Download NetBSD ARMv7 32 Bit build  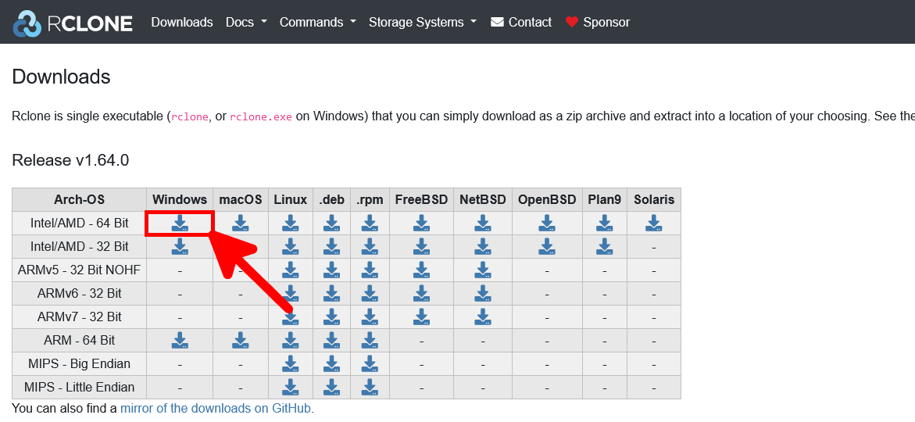483,317
